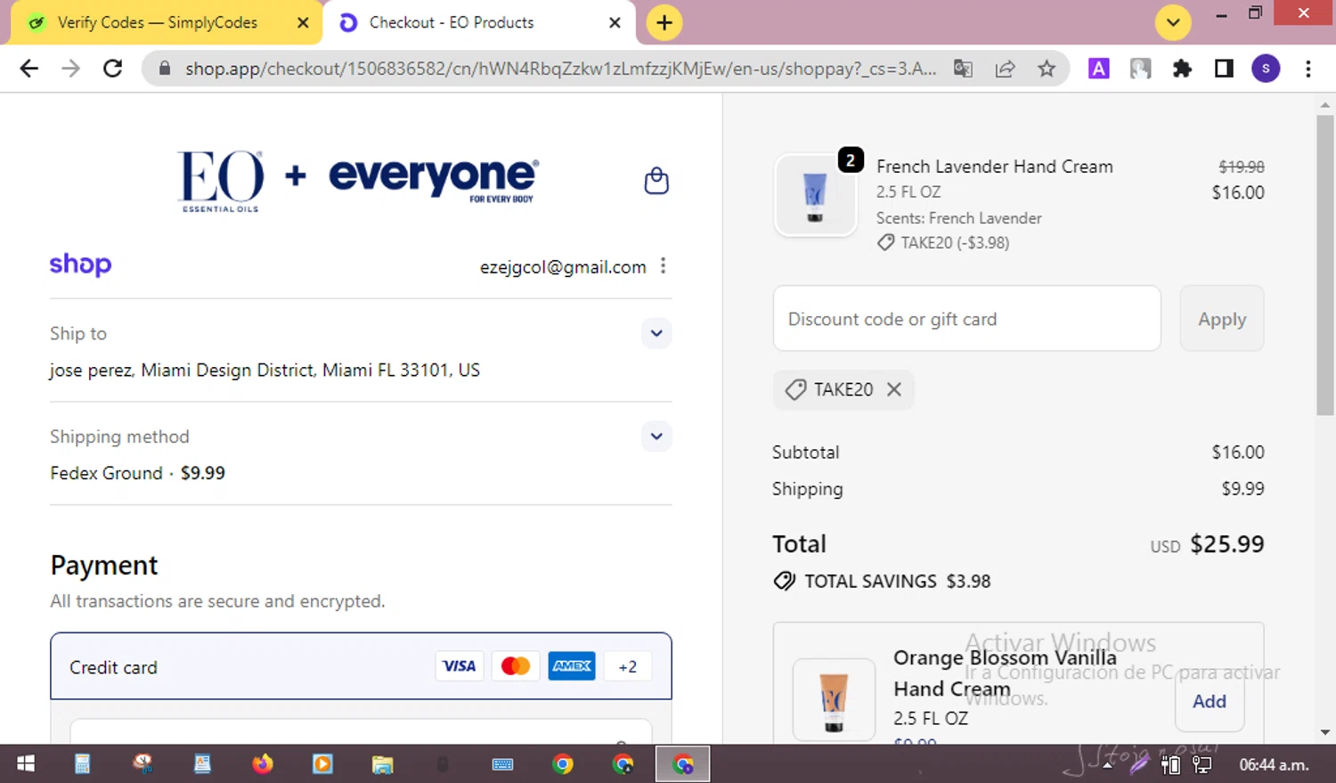
Task: Open Orange Blossom Vanilla Hand Cream thumbnail
Action: tap(834, 700)
